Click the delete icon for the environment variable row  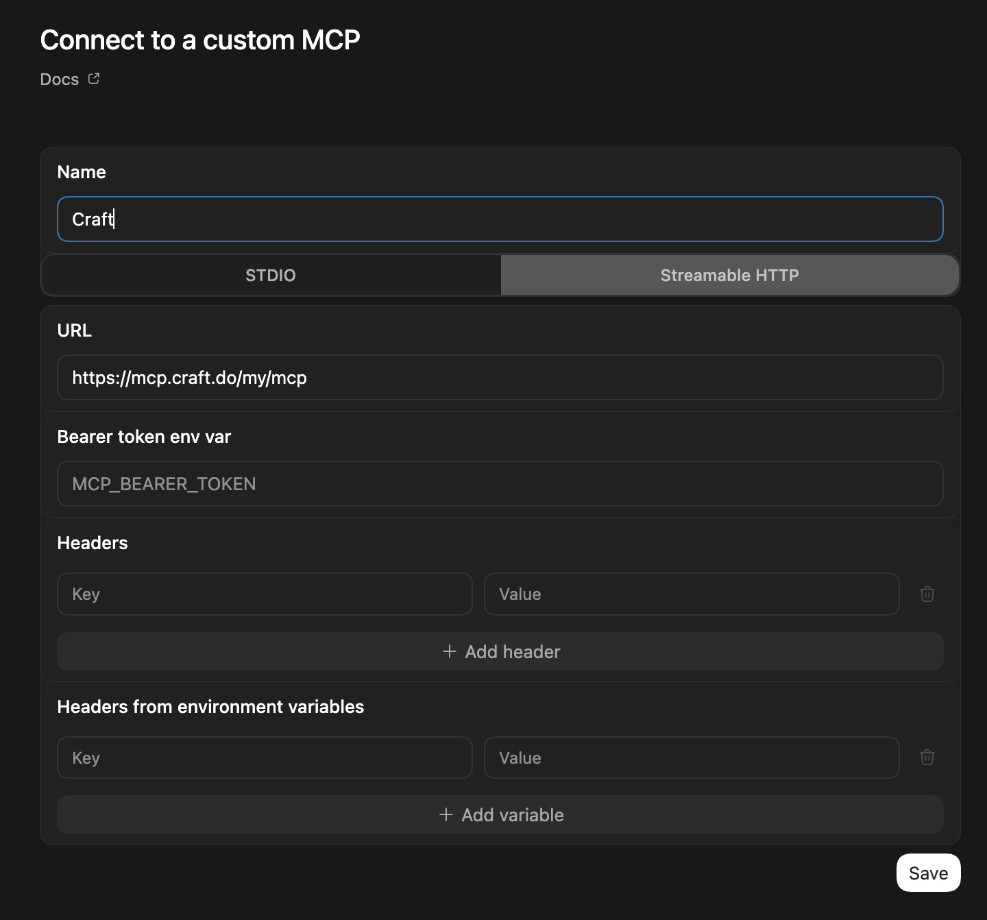[927, 758]
